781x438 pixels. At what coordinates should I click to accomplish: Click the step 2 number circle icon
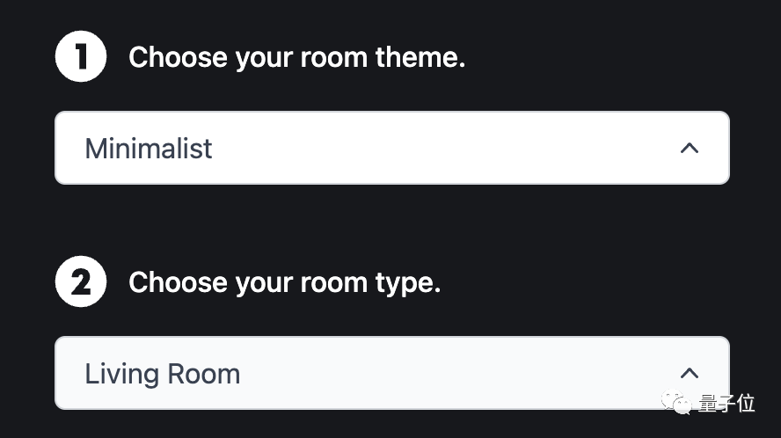point(81,281)
